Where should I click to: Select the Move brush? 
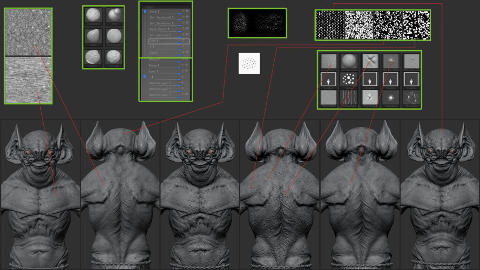pos(93,37)
